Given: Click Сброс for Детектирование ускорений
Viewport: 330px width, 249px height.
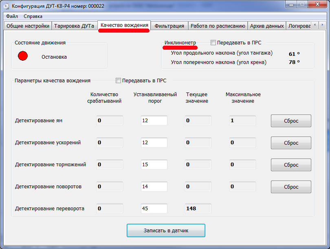Looking at the screenshot, I should (x=291, y=143).
